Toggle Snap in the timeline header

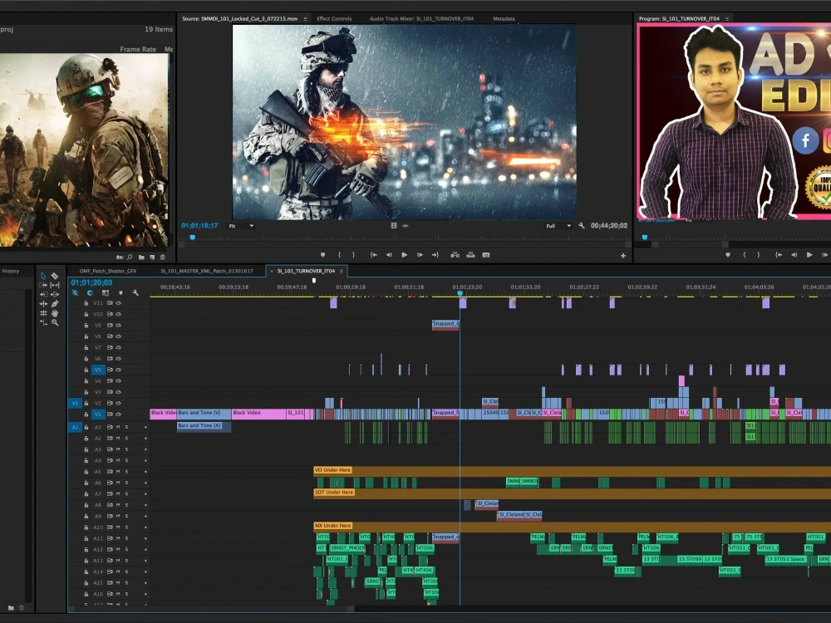coord(90,293)
